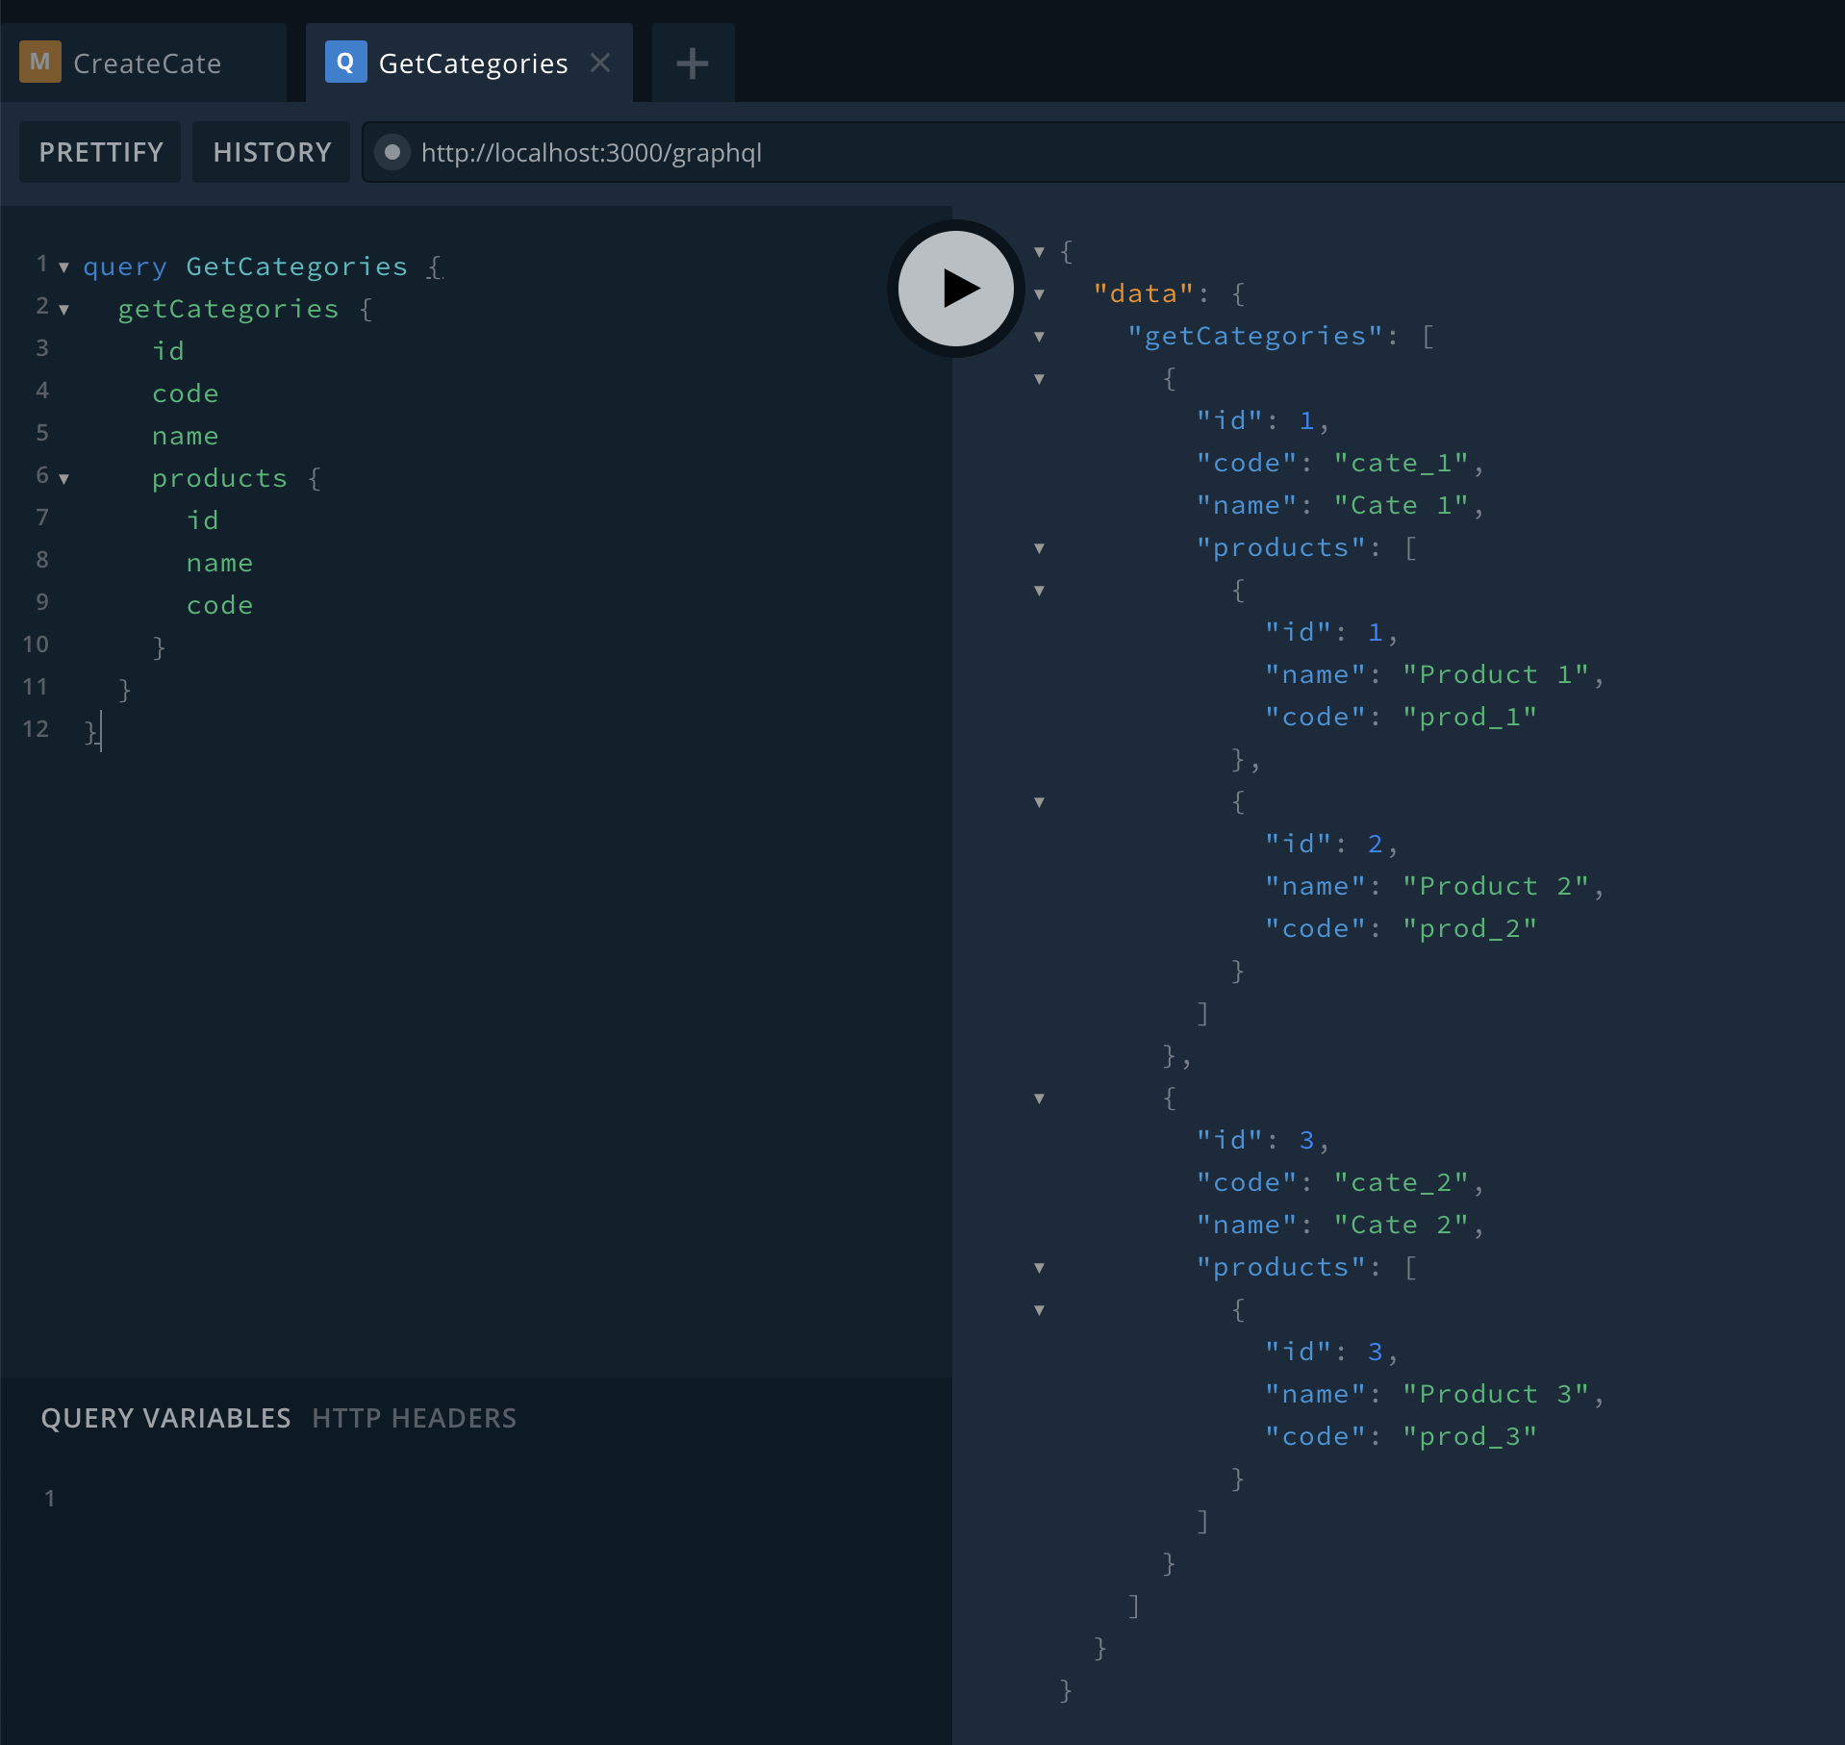Open the HTTP HEADERS panel
The width and height of the screenshot is (1845, 1745).
click(x=415, y=1418)
